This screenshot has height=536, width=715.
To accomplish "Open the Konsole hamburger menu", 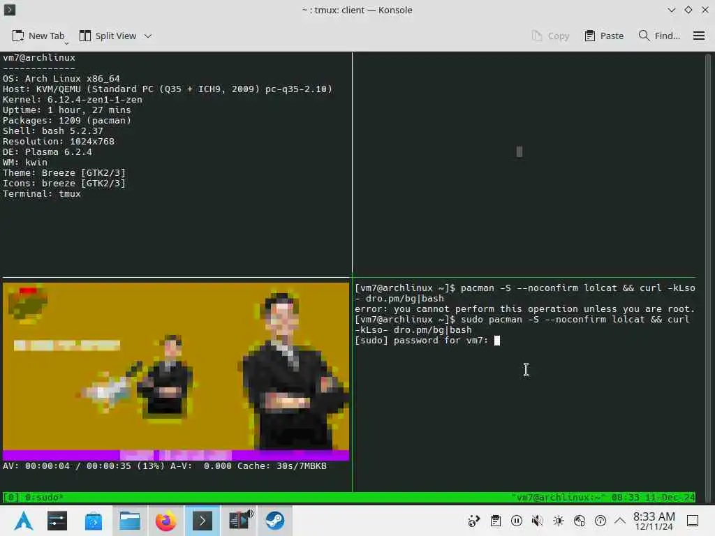I will click(698, 36).
